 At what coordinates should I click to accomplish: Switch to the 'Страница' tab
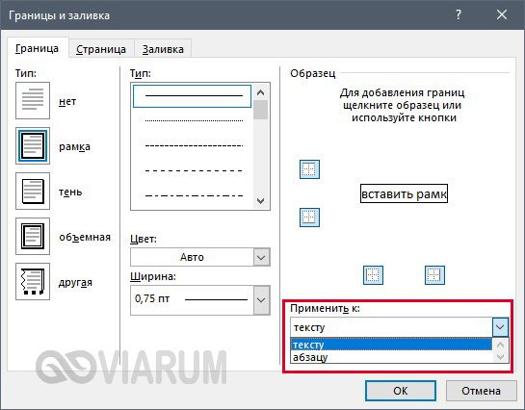click(101, 49)
